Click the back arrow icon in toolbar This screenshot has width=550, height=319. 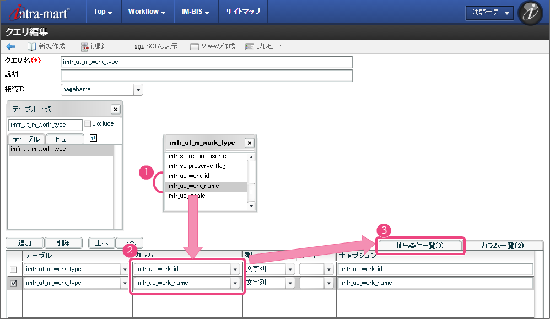click(10, 46)
